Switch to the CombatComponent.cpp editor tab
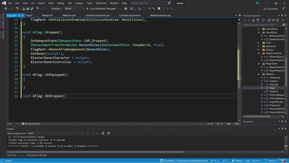This screenshot has width=289, height=163. [98, 15]
